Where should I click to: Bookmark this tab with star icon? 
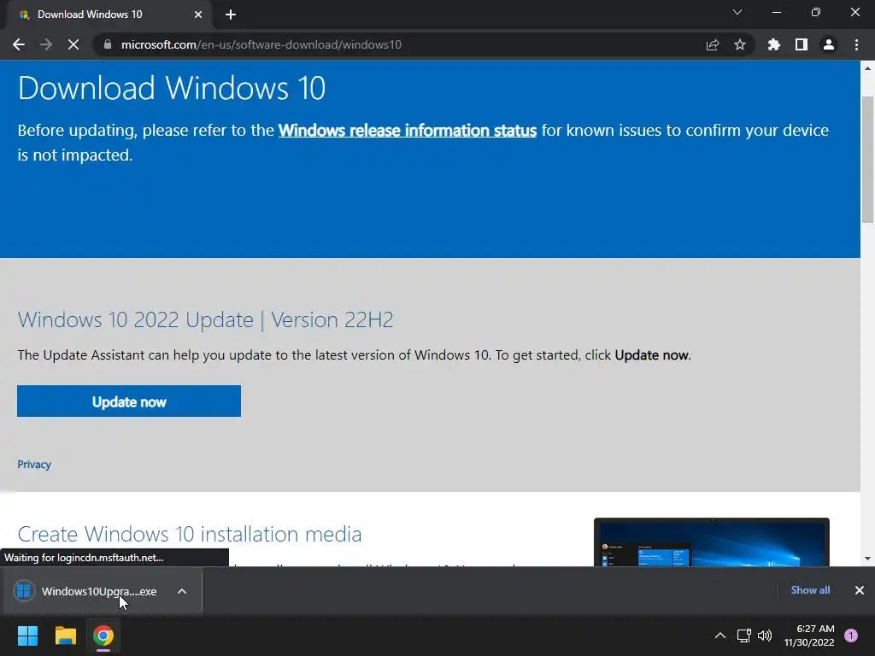(740, 44)
